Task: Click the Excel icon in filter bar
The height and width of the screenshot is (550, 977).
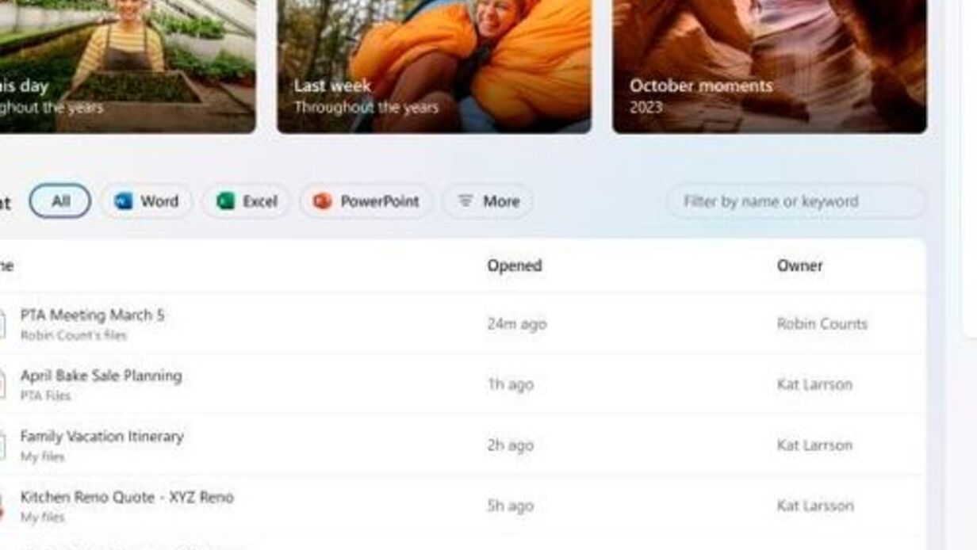Action: [225, 201]
